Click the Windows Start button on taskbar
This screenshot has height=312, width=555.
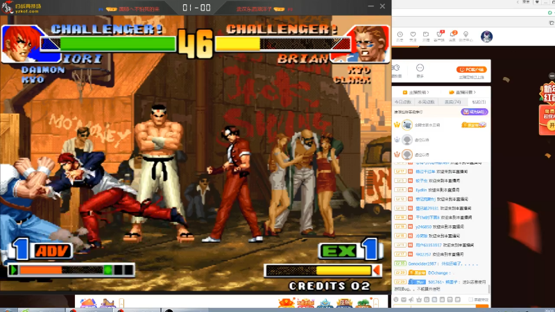coord(8,310)
